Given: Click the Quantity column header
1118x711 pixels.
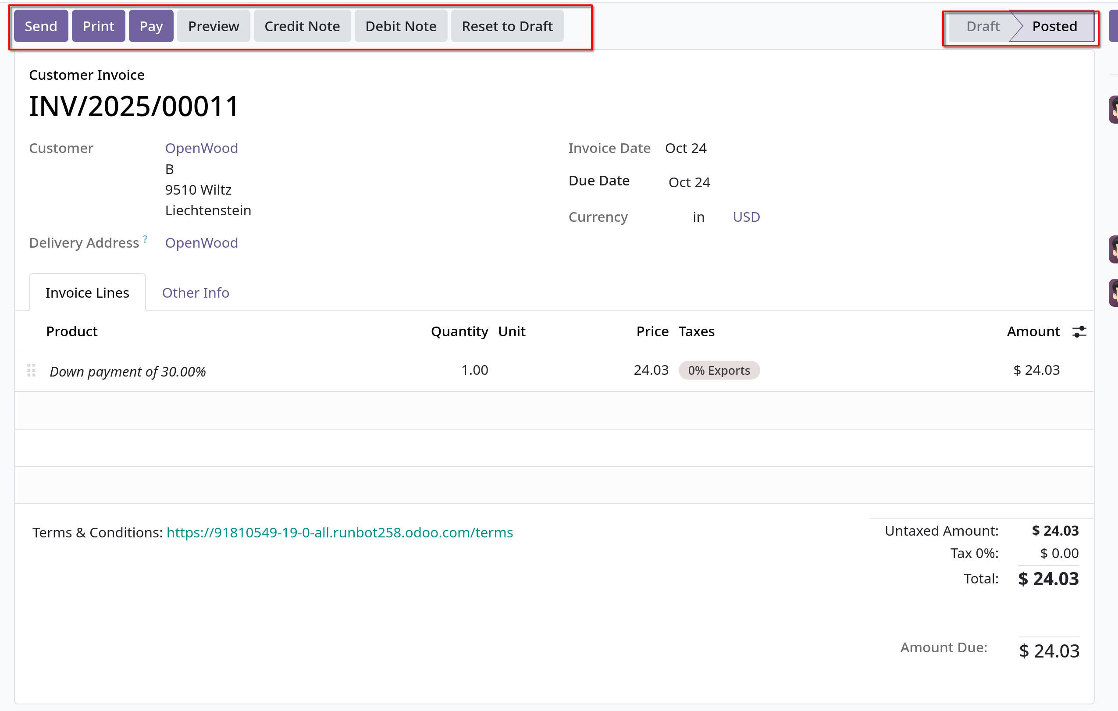Looking at the screenshot, I should [459, 331].
